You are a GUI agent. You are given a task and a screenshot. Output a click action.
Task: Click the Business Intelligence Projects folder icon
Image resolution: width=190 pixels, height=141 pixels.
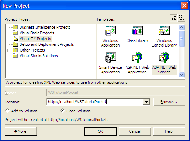tap(15, 27)
